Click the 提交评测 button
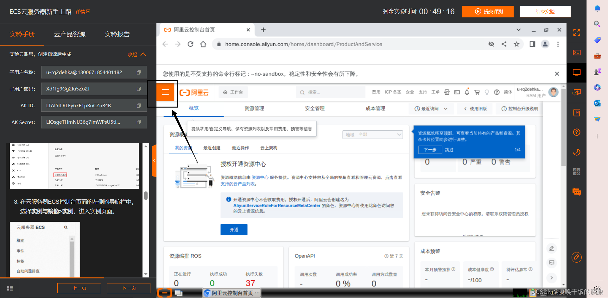 point(488,12)
